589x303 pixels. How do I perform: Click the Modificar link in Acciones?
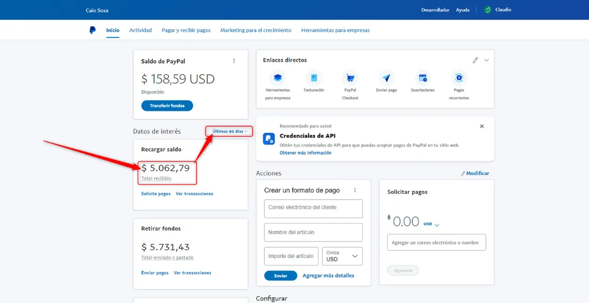tap(475, 173)
